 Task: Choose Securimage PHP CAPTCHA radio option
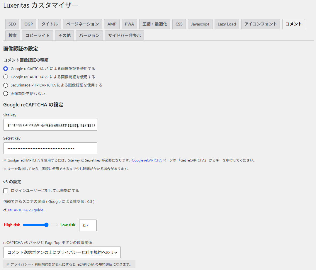[x=6, y=85]
